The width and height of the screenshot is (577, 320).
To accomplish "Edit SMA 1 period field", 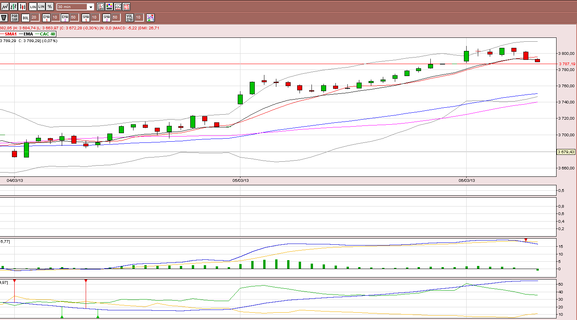I will click(95, 17).
